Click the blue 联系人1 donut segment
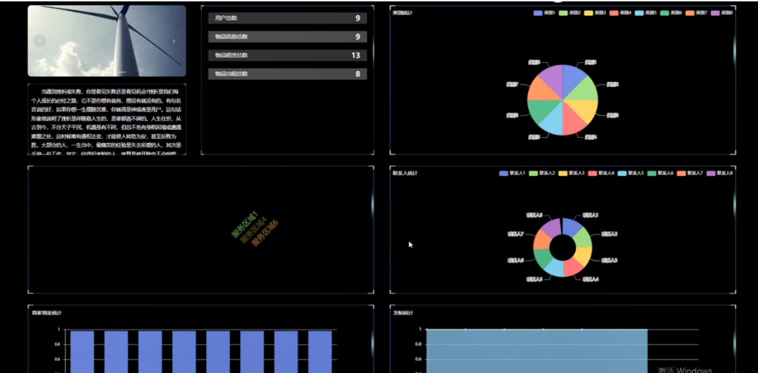Image resolution: width=758 pixels, height=373 pixels. pyautogui.click(x=571, y=227)
